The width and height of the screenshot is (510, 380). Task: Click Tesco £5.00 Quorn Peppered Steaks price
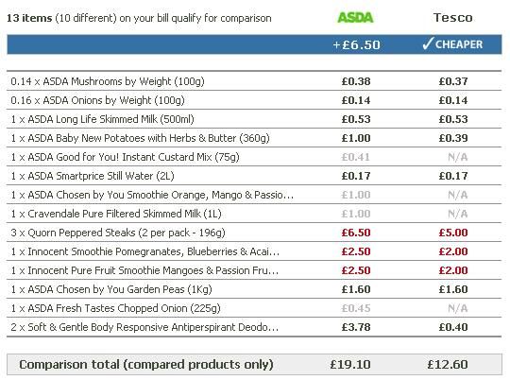(453, 233)
